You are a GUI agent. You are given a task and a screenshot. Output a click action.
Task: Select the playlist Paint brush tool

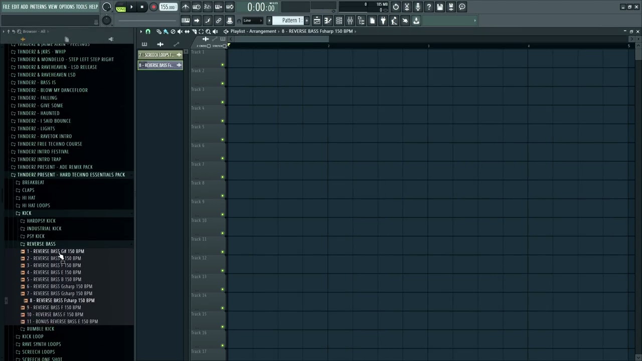166,32
